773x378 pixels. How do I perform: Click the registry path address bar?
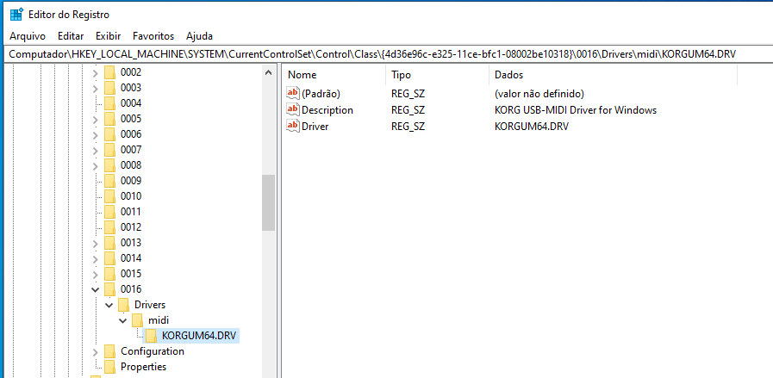(x=386, y=54)
